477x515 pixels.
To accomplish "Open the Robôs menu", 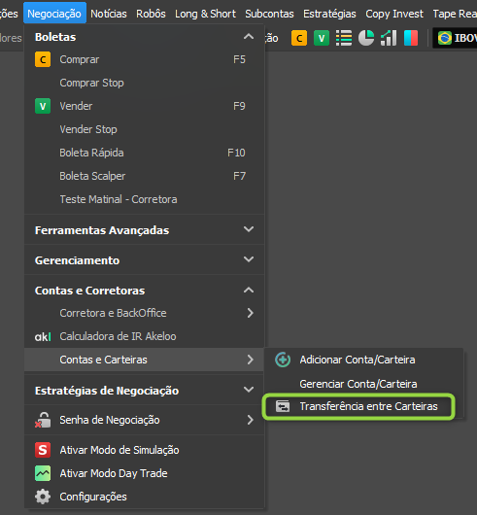I will [x=151, y=14].
